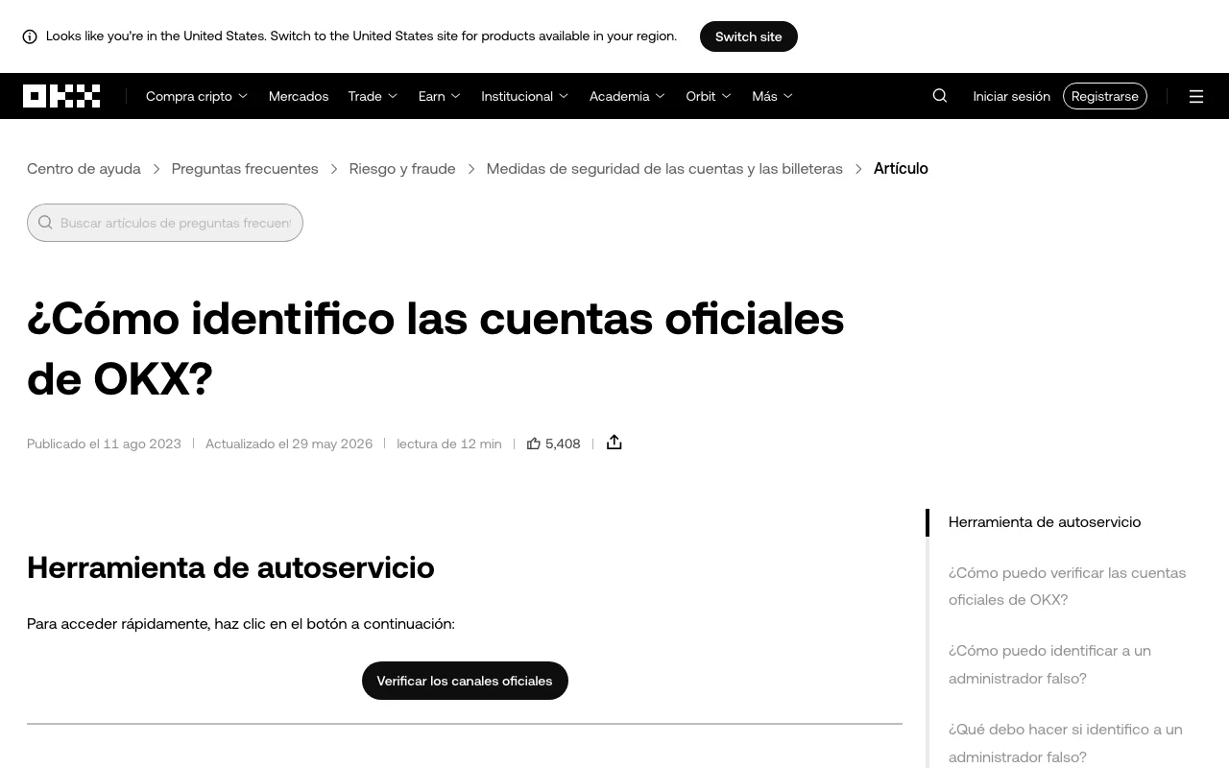This screenshot has height=768, width=1229.
Task: Click the Switch site button
Action: click(x=749, y=36)
